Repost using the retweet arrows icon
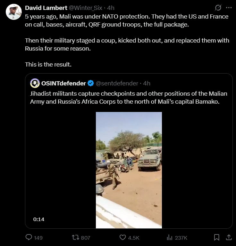The width and height of the screenshot is (236, 246). coord(75,237)
